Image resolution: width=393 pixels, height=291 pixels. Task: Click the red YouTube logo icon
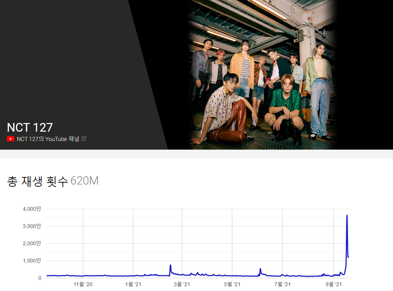(x=10, y=139)
